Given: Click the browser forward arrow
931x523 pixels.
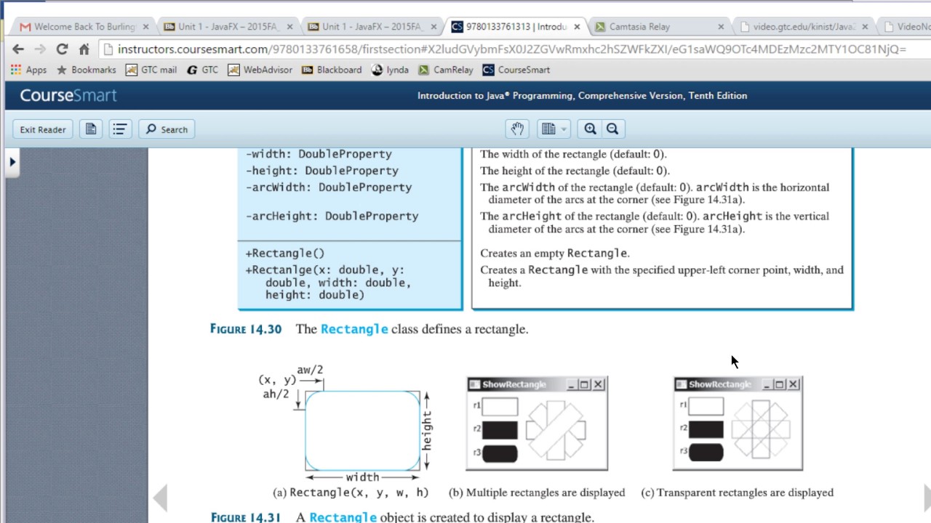Looking at the screenshot, I should 40,49.
